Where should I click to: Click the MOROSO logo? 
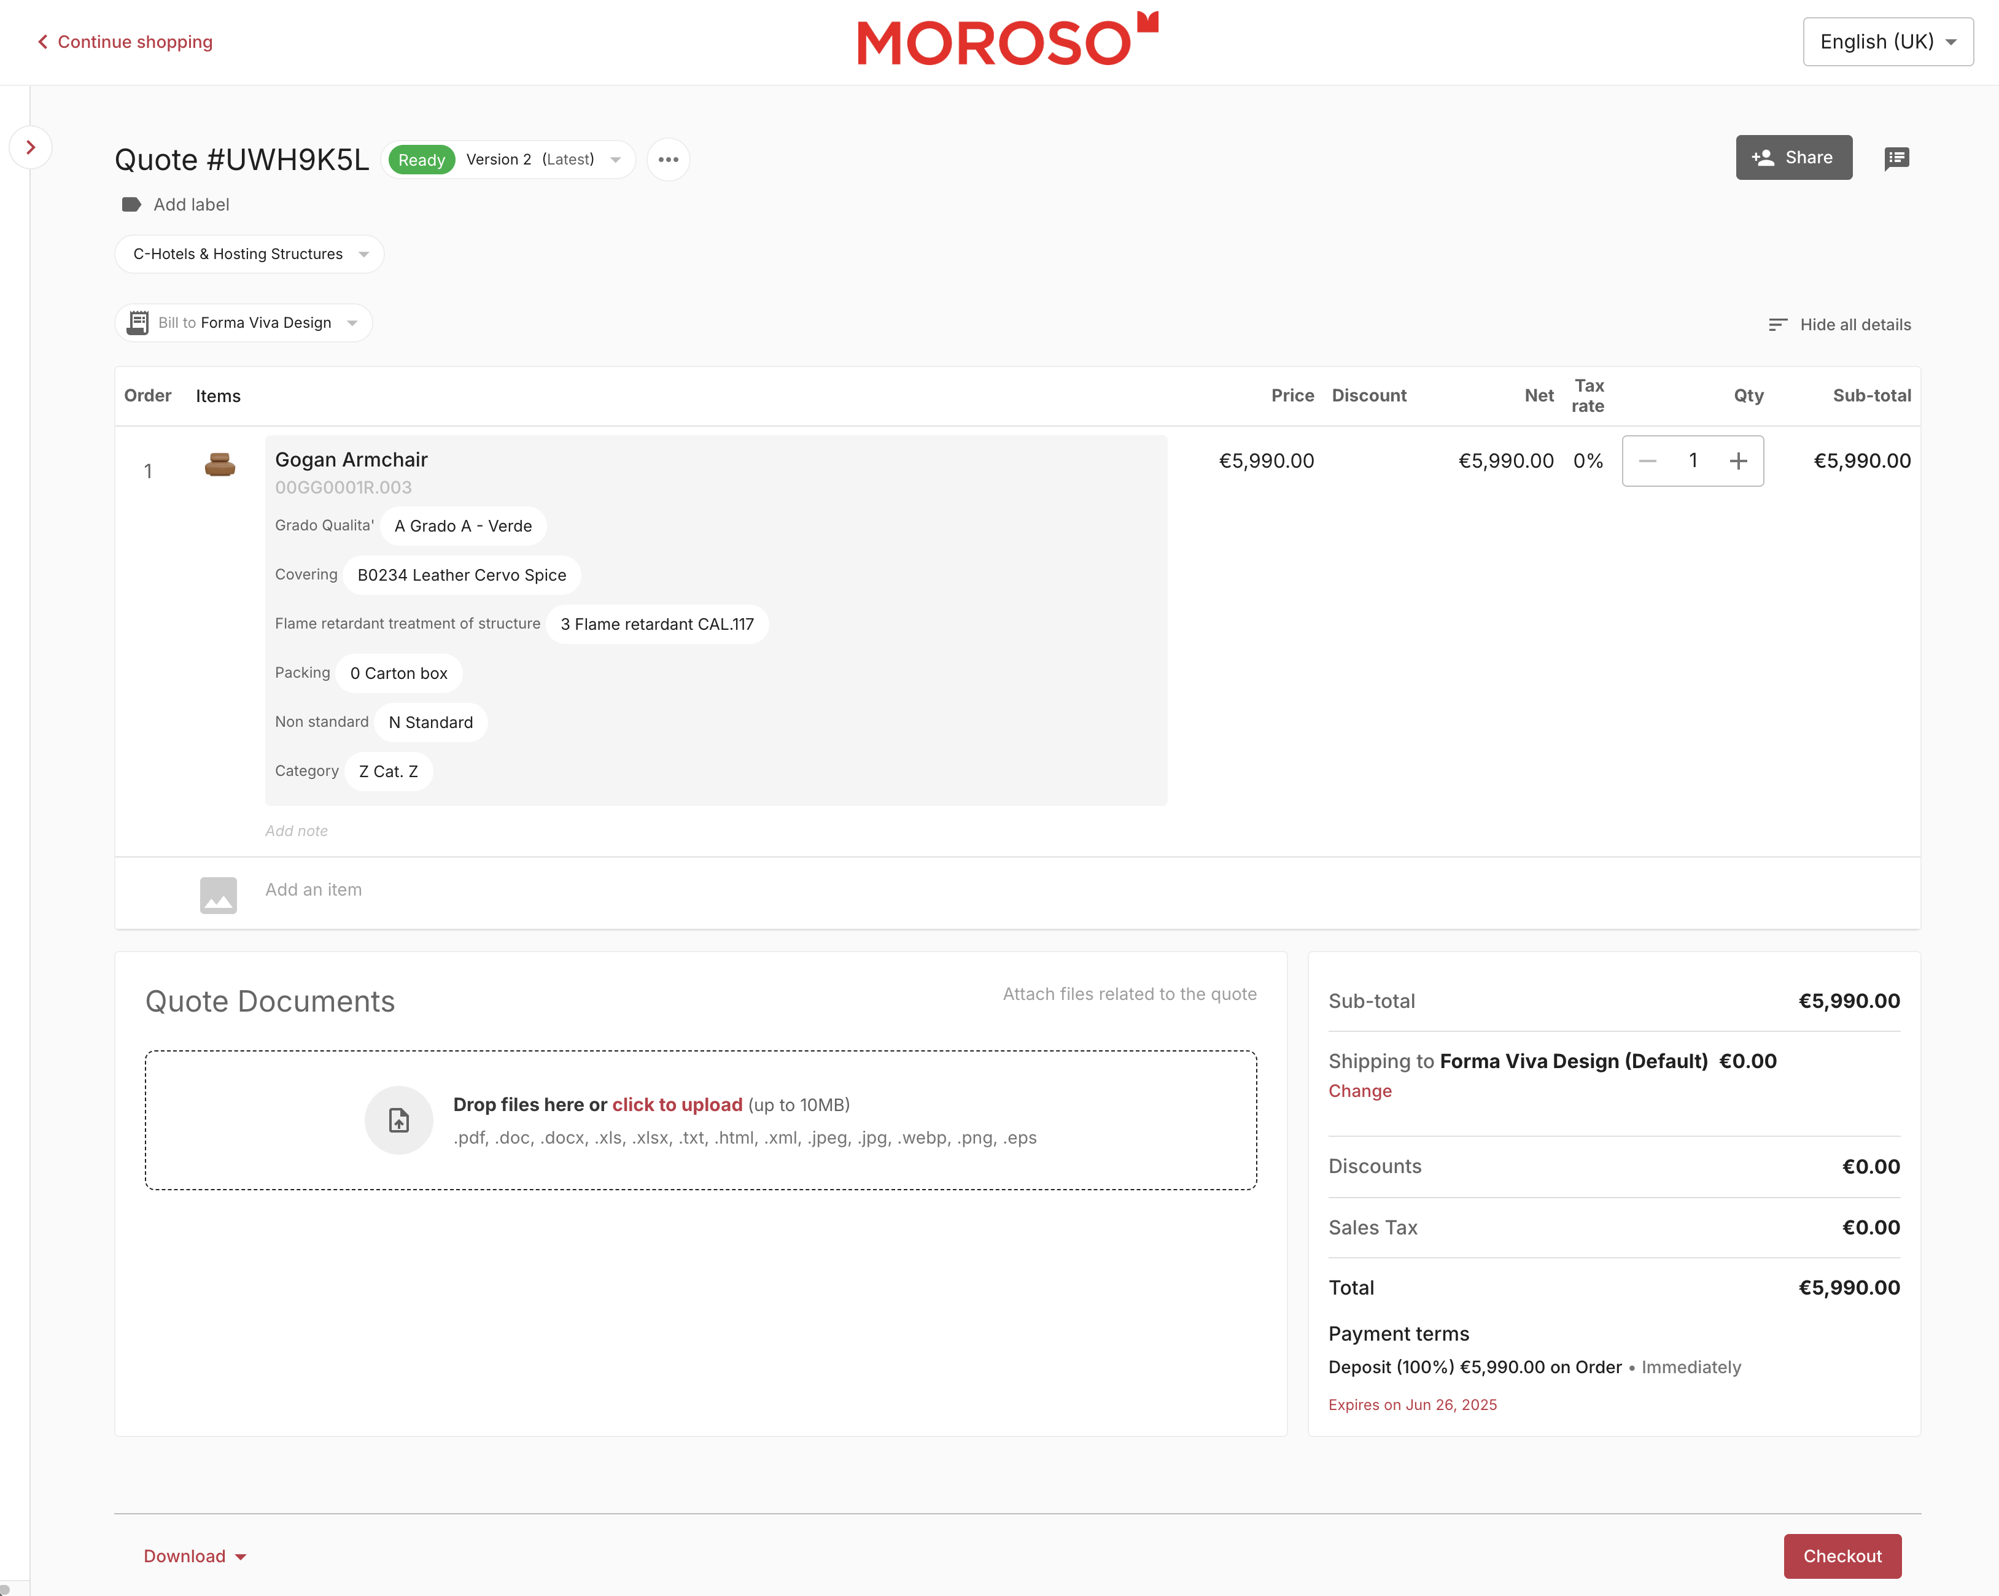pyautogui.click(x=1007, y=41)
